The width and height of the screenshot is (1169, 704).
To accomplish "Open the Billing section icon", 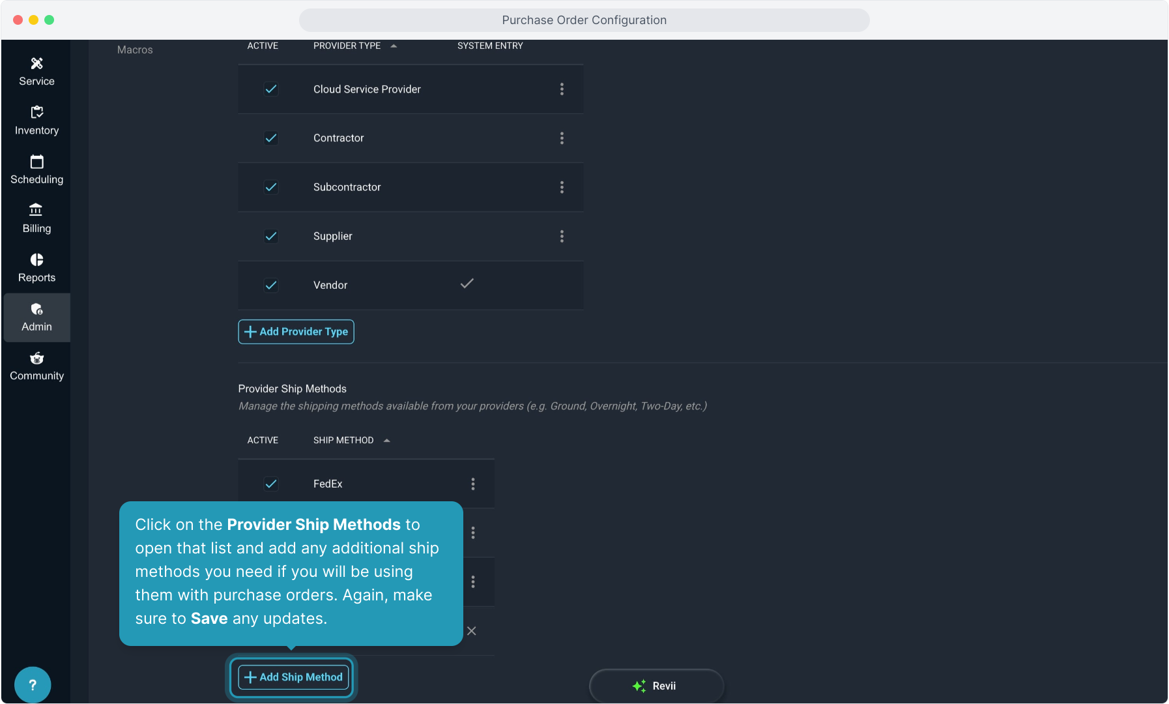I will tap(36, 210).
